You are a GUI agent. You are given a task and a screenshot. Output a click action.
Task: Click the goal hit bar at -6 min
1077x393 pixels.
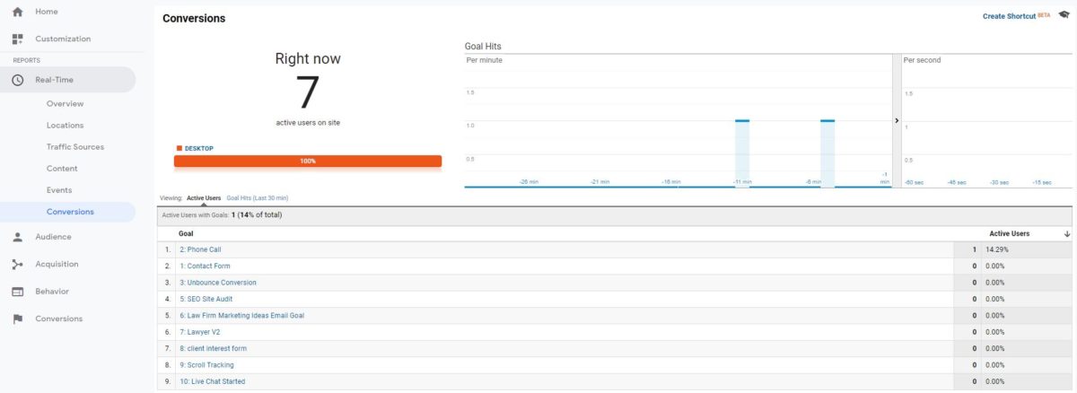(827, 153)
